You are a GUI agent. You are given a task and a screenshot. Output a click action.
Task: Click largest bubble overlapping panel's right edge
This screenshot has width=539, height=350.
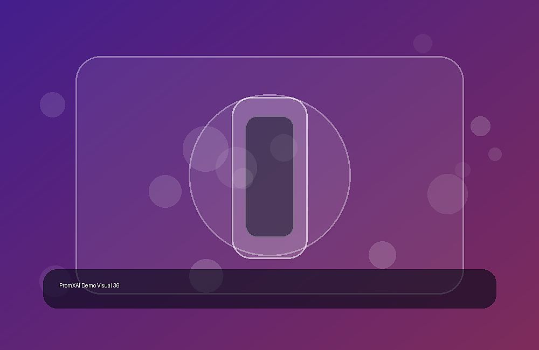click(447, 194)
